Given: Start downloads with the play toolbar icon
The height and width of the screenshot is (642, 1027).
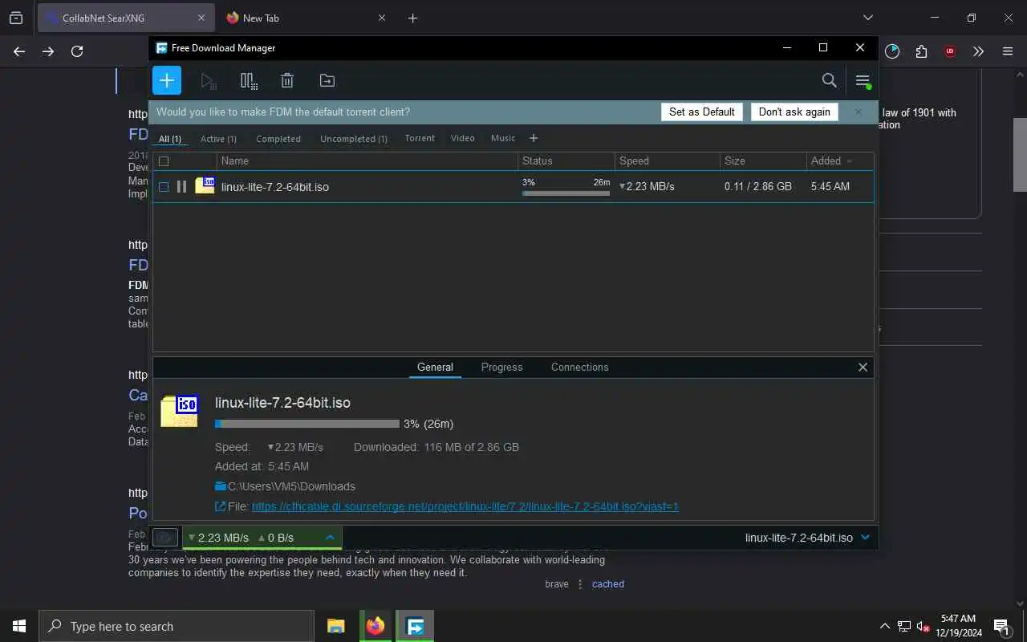Looking at the screenshot, I should pyautogui.click(x=209, y=80).
